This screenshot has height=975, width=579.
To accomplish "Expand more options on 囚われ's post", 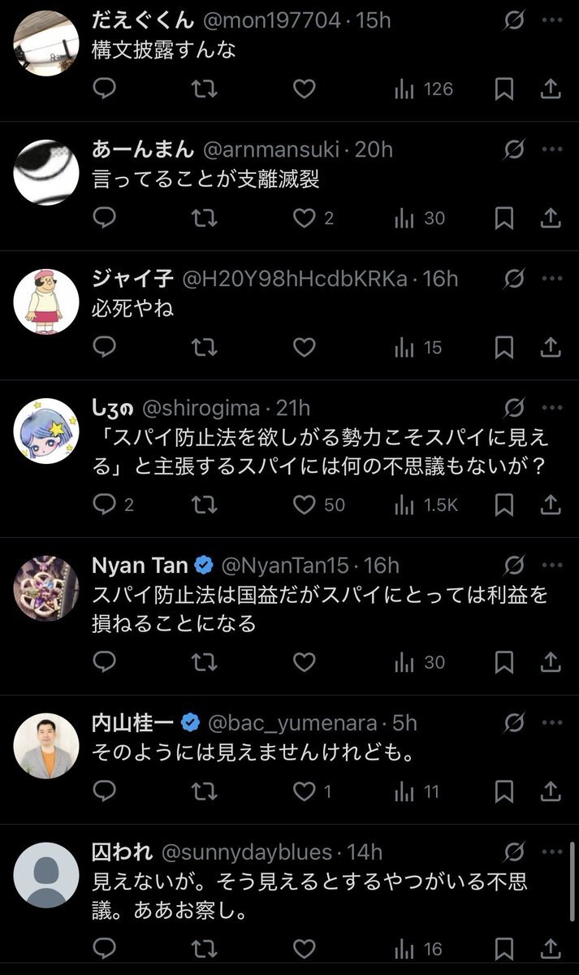I will 552,851.
